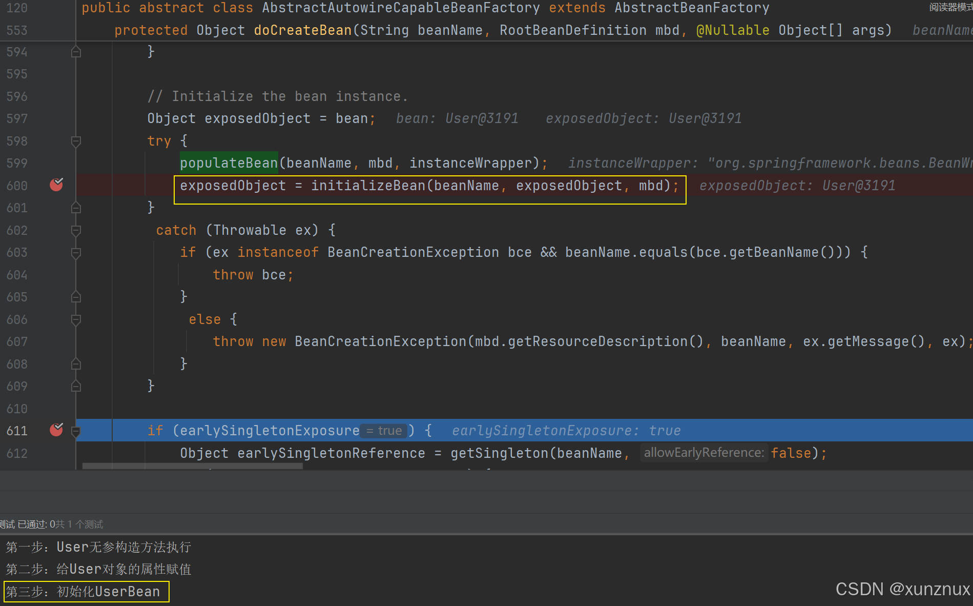Click 'throw bce;' statement on line 604
Image resolution: width=973 pixels, height=606 pixels.
coord(253,275)
